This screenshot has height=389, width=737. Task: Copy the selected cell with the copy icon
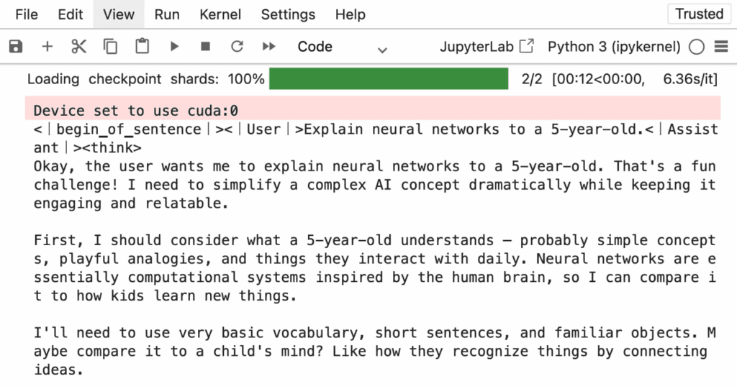[110, 47]
